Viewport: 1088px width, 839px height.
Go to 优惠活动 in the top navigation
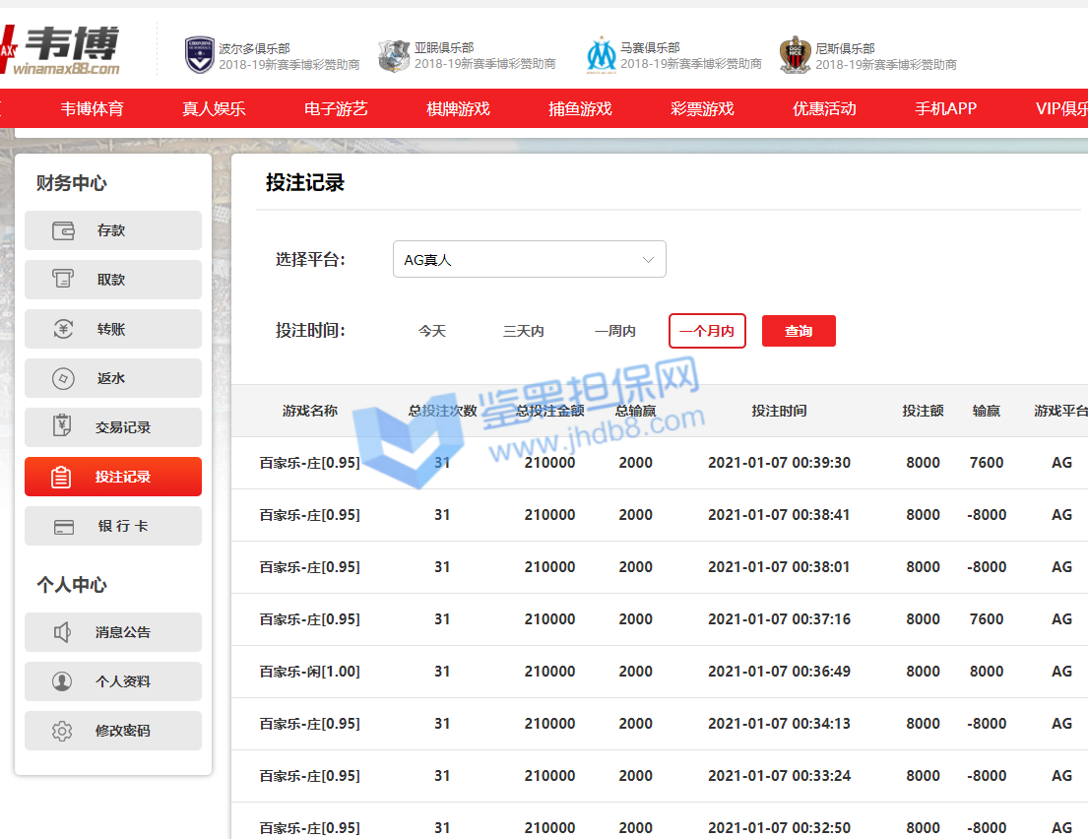click(x=824, y=108)
